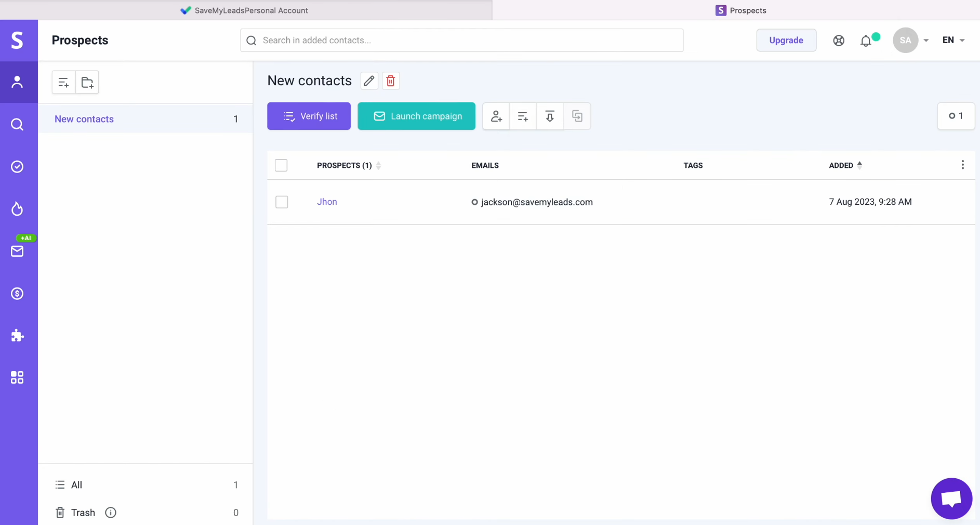Open the EN language dropdown
980x525 pixels.
pyautogui.click(x=953, y=40)
